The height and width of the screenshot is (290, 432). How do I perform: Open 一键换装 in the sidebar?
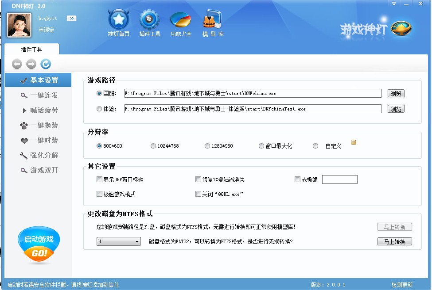tap(38, 126)
